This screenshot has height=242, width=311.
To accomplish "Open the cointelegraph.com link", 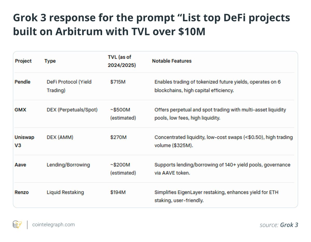I will click(x=53, y=225).
